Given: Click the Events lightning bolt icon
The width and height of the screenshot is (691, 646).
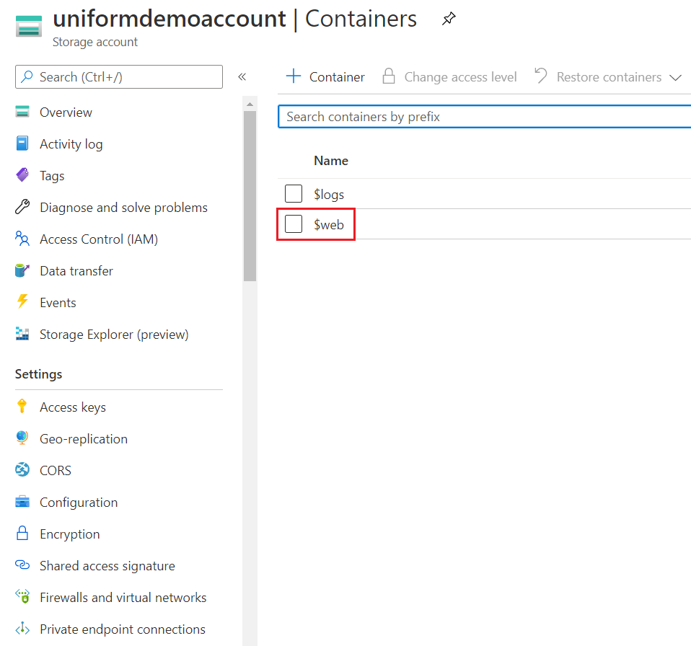Looking at the screenshot, I should 22,301.
